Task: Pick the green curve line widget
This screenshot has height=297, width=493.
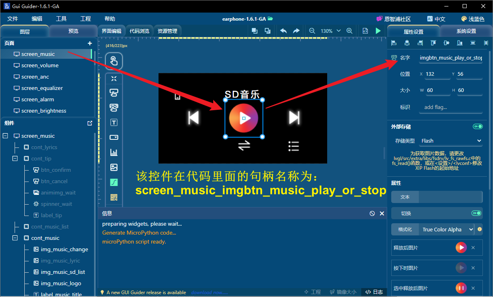Action: [114, 182]
